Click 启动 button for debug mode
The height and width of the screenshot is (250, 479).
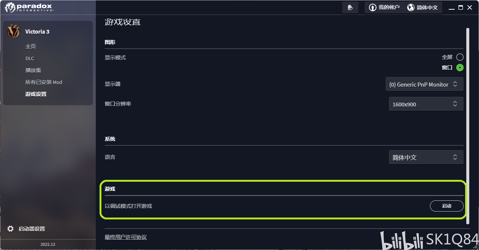[447, 206]
